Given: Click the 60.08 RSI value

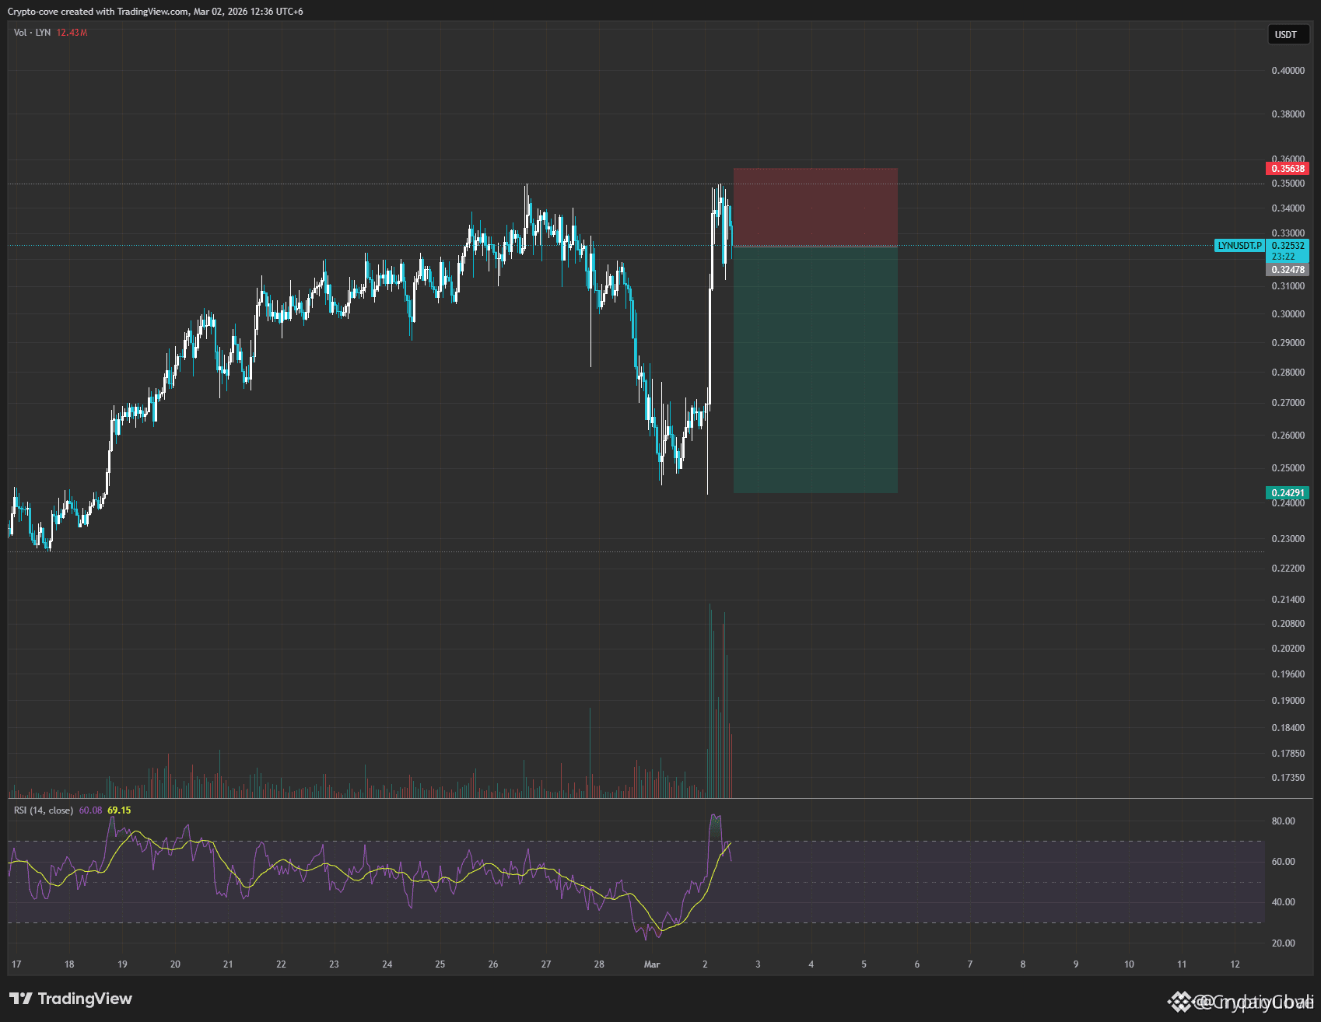Looking at the screenshot, I should click(x=90, y=810).
